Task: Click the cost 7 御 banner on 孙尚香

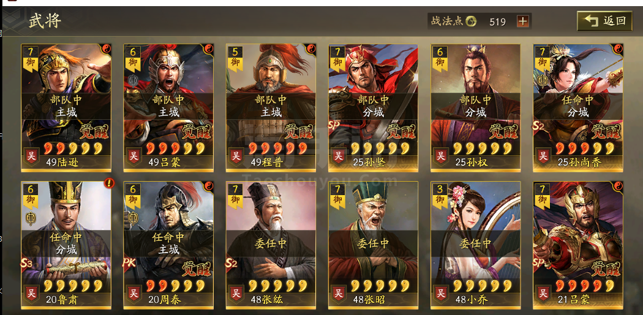Action: tap(542, 58)
